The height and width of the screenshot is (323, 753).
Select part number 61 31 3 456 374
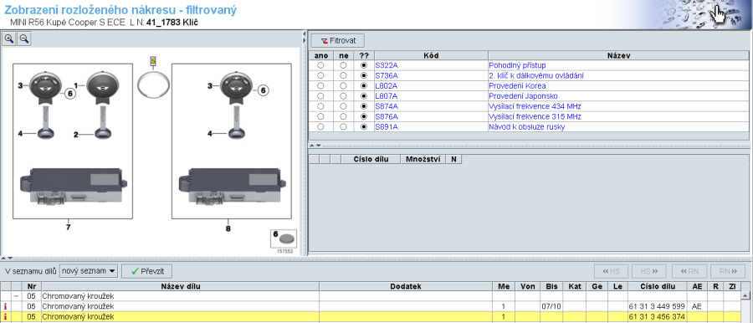pyautogui.click(x=657, y=317)
